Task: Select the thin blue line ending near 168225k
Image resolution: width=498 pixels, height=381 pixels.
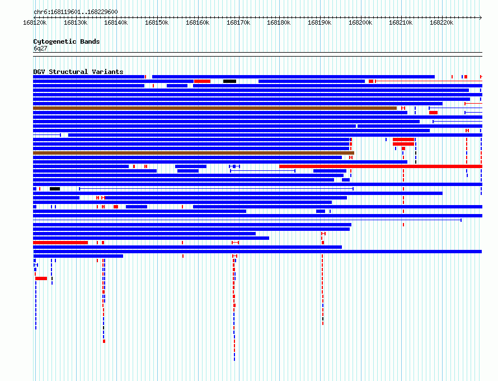Action: pos(247,220)
